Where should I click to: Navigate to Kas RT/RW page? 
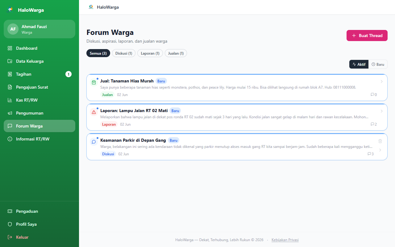[39, 100]
